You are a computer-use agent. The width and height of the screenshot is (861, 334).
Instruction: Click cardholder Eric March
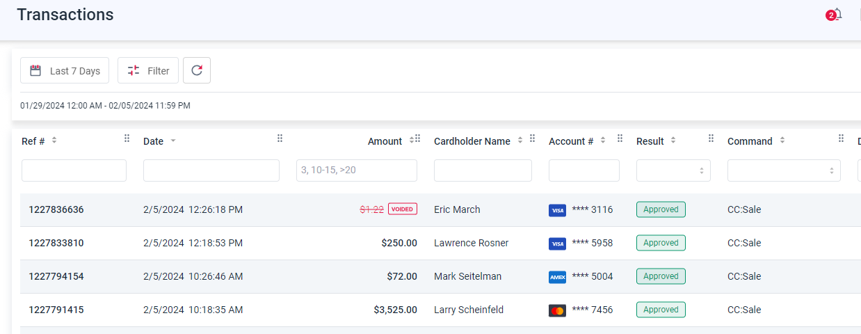coord(457,209)
